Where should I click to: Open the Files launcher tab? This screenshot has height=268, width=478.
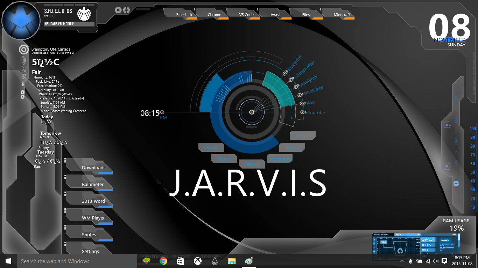click(307, 14)
